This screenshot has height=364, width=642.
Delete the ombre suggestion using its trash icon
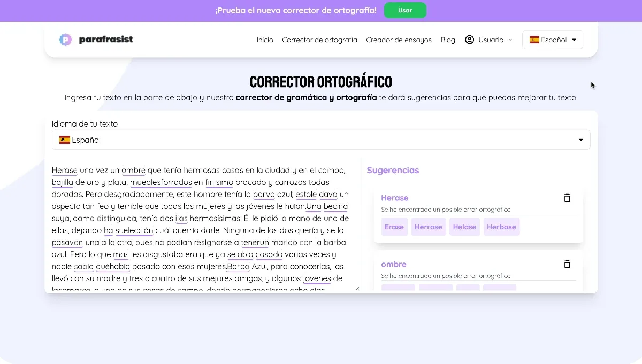567,265
